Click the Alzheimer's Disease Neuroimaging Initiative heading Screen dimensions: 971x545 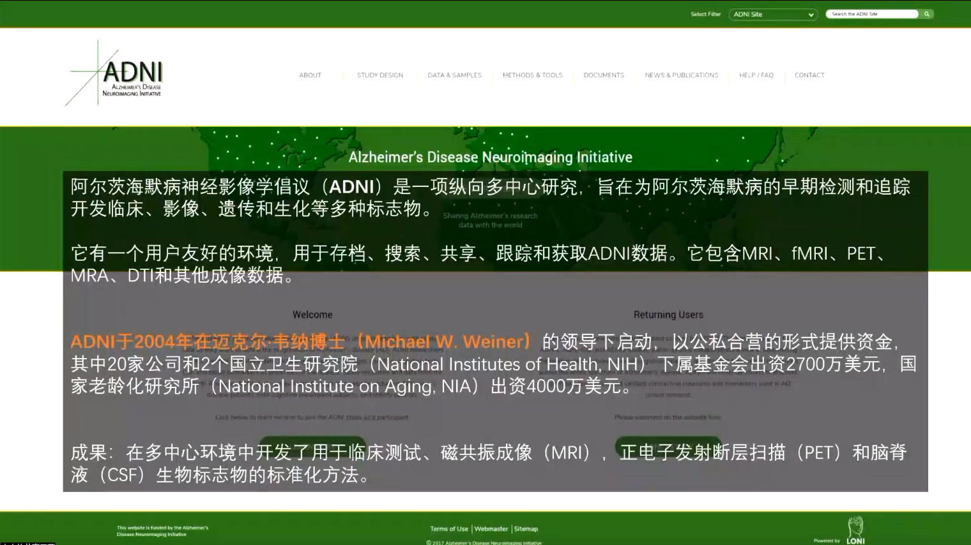[x=491, y=157]
